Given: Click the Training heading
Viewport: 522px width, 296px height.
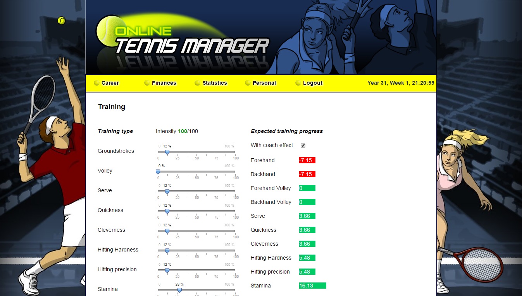Looking at the screenshot, I should [112, 107].
